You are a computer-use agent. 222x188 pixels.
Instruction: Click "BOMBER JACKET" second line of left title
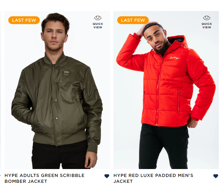[26, 181]
